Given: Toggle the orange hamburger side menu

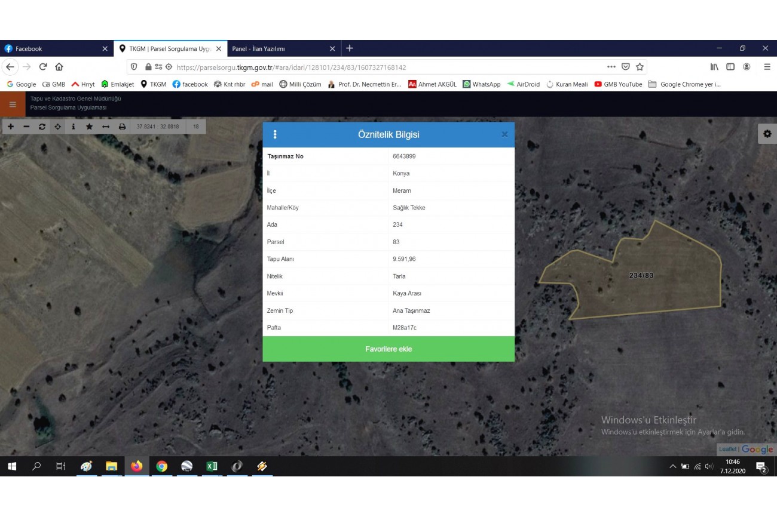Looking at the screenshot, I should pos(13,104).
